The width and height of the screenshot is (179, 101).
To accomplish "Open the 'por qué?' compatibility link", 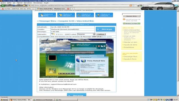I will tap(107, 37).
